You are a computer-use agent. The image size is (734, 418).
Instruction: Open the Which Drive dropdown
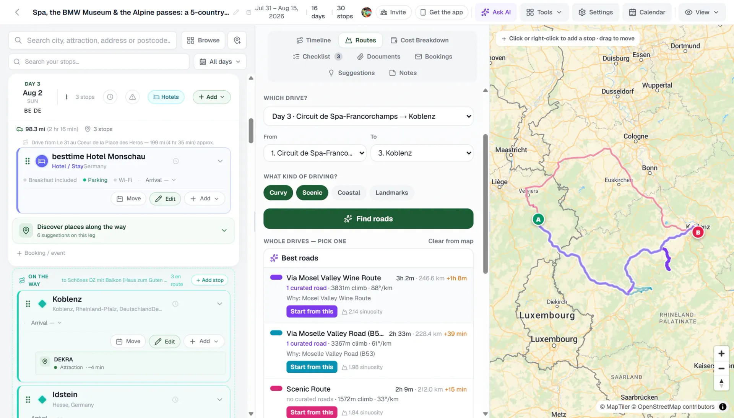[368, 116]
